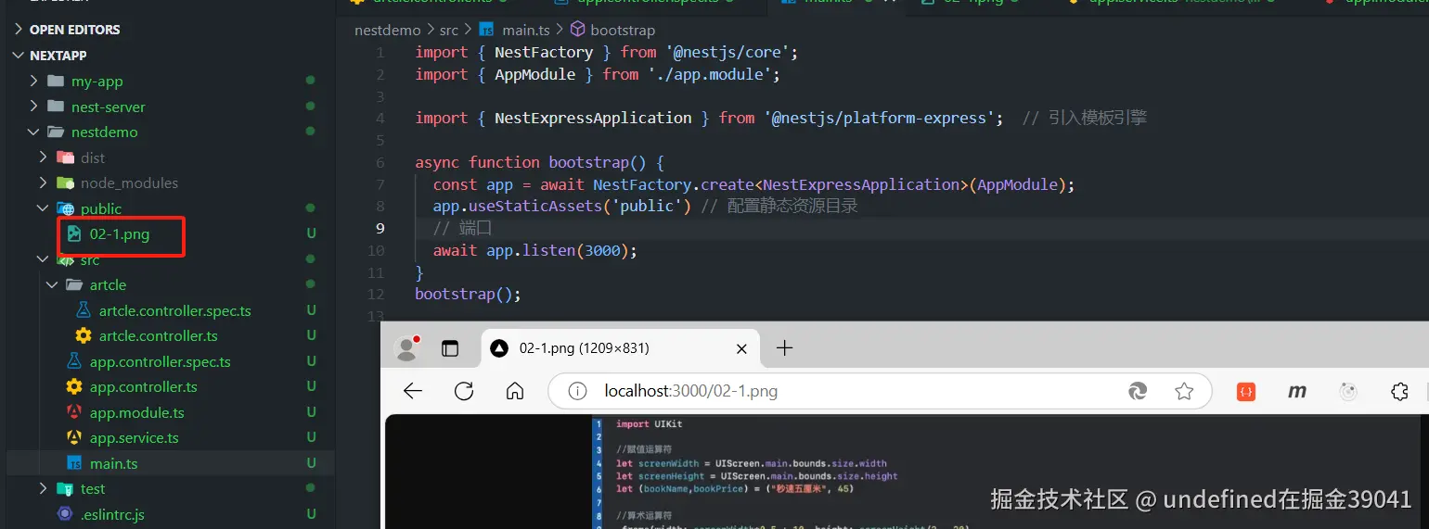Image resolution: width=1429 pixels, height=529 pixels.
Task: Open a new browser tab with plus icon
Action: tap(784, 348)
